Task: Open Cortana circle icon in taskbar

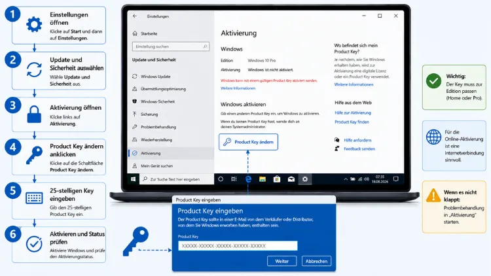Action: click(221, 179)
